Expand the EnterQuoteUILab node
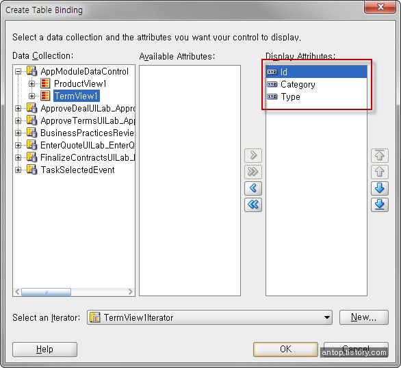 pyautogui.click(x=18, y=145)
